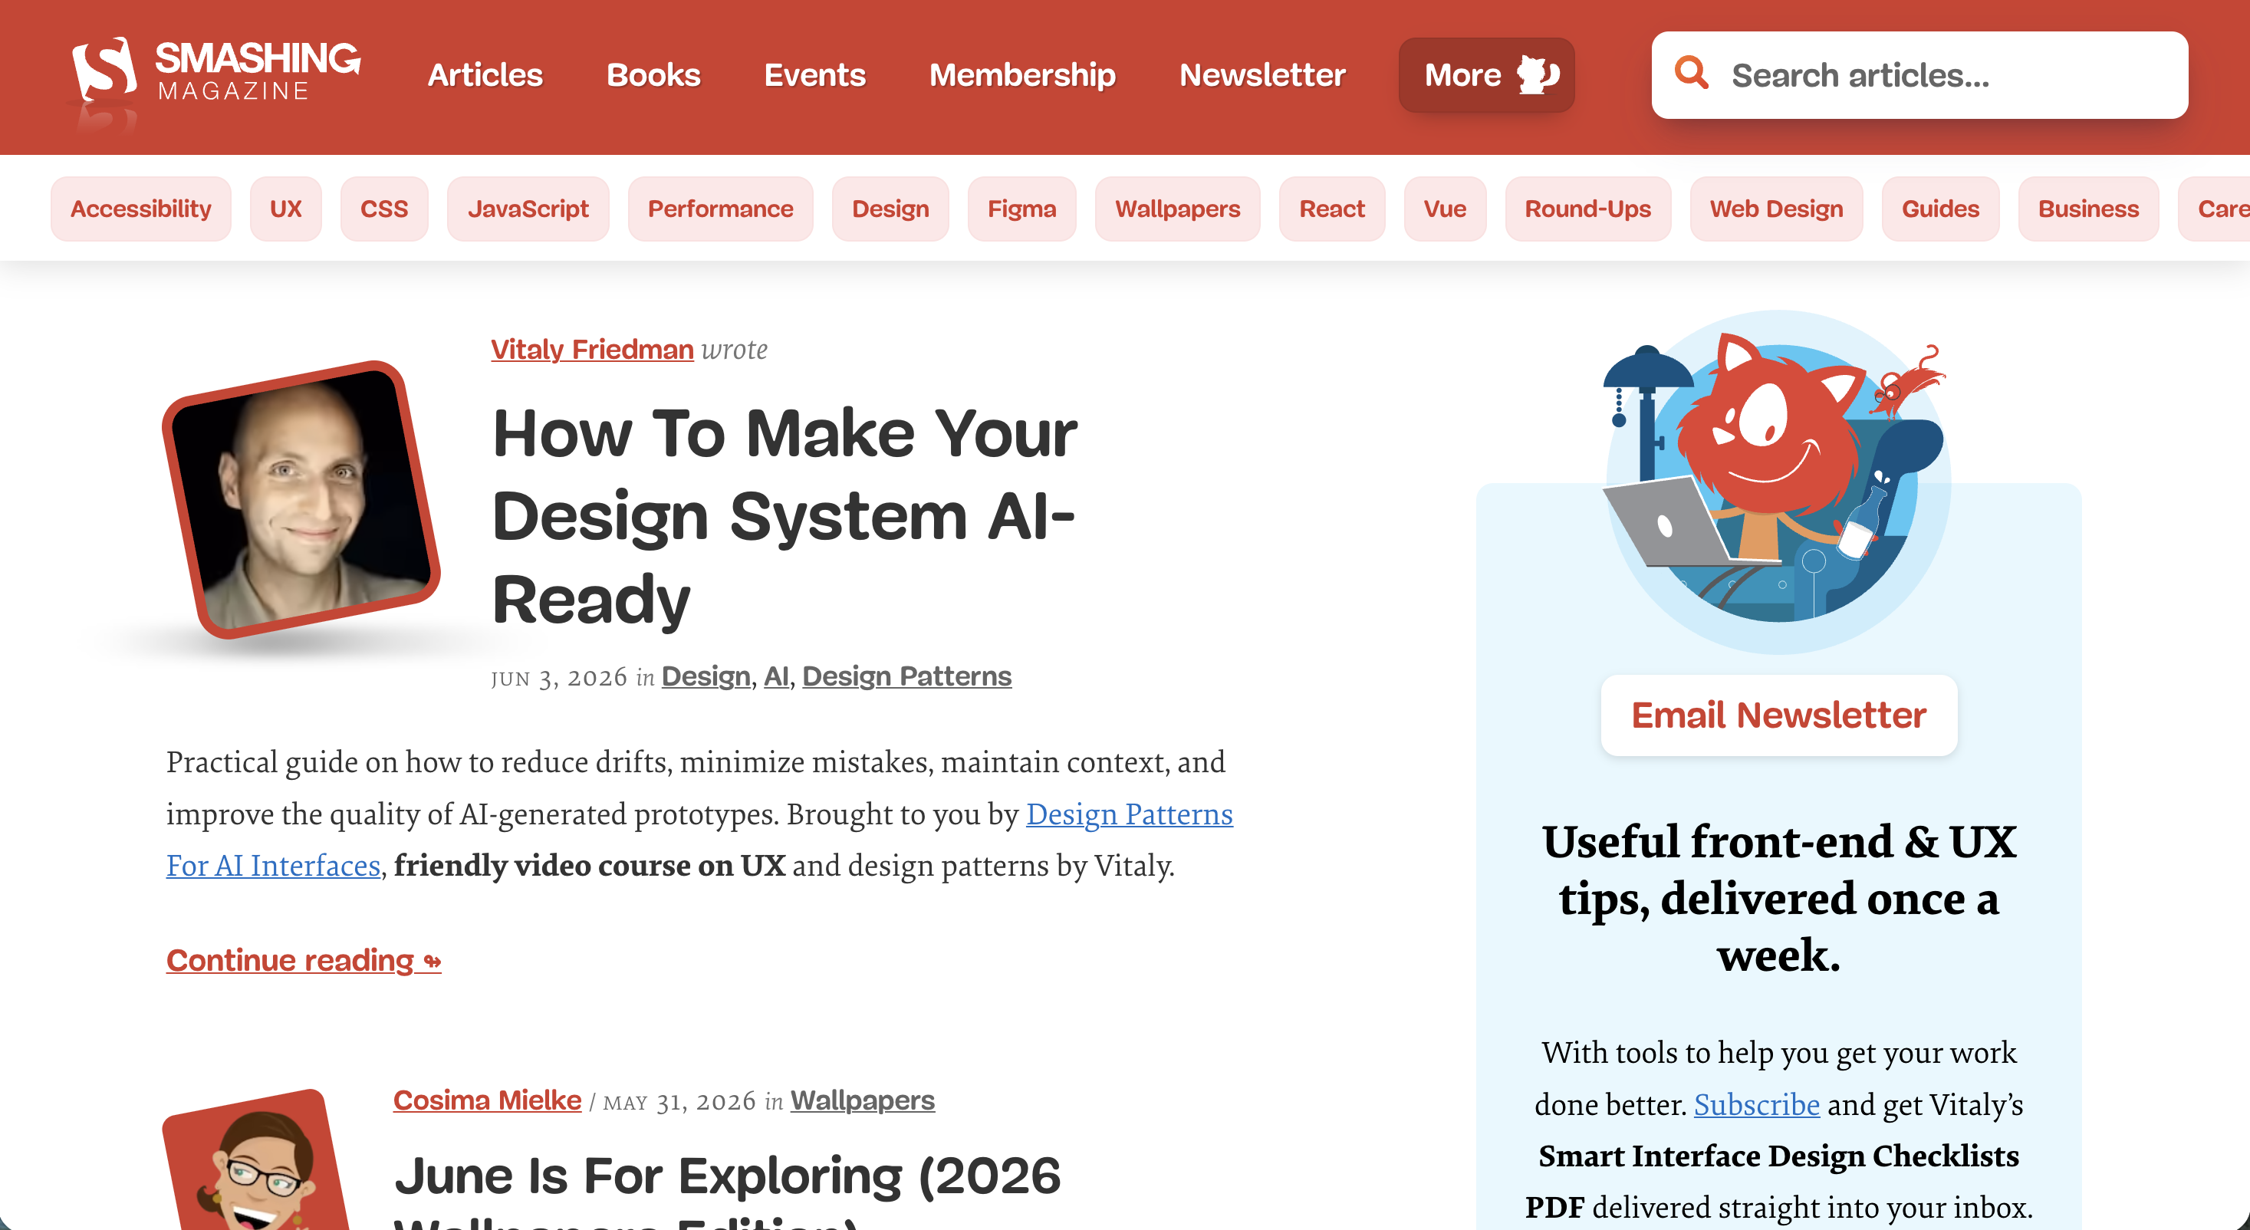
Task: Expand the More menu button
Action: pyautogui.click(x=1487, y=75)
